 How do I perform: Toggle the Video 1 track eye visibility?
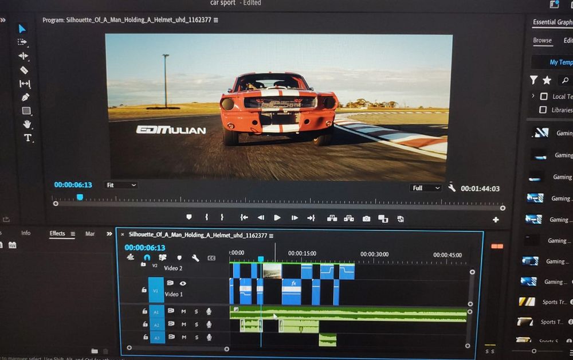tap(183, 283)
